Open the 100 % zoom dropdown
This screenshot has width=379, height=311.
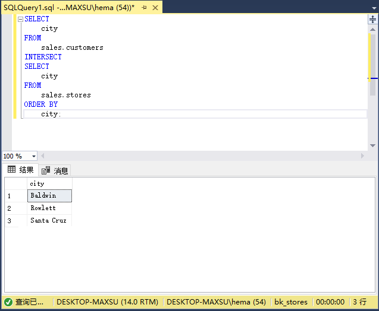pos(34,156)
